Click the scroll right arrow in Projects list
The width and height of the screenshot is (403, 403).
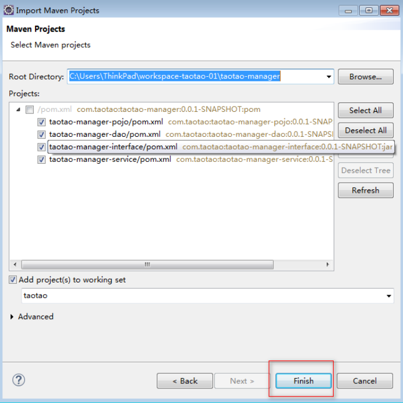click(328, 264)
